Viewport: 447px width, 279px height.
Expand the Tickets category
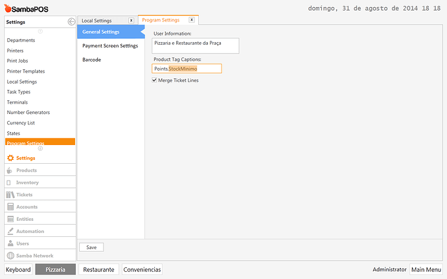pos(40,195)
